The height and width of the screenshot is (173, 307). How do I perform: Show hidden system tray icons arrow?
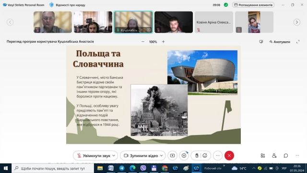(x=254, y=168)
